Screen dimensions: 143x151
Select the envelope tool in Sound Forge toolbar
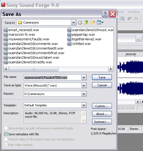pos(136,18)
